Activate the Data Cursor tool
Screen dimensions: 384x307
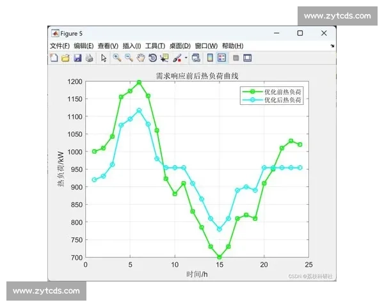point(164,58)
